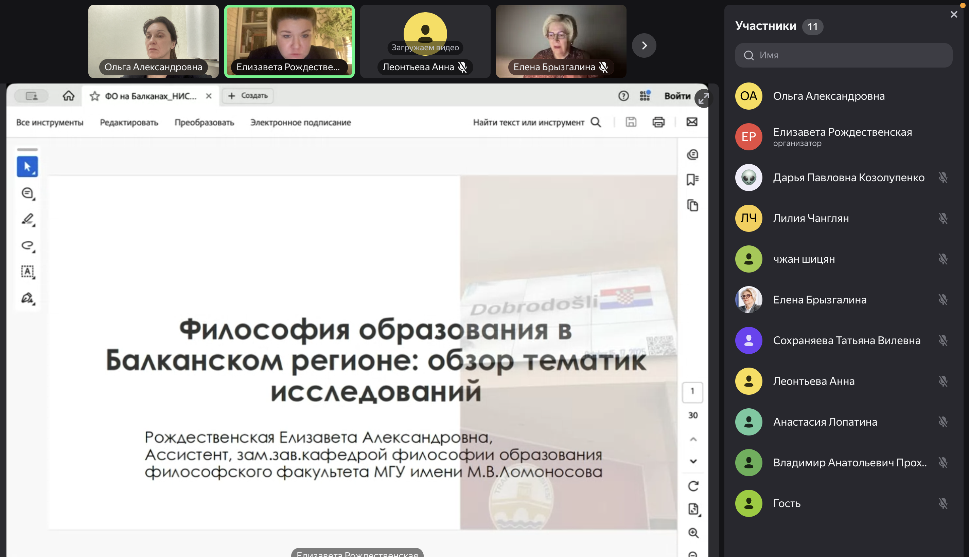Toggle microphone for Анастасия Лопатина
This screenshot has height=557, width=969.
942,422
